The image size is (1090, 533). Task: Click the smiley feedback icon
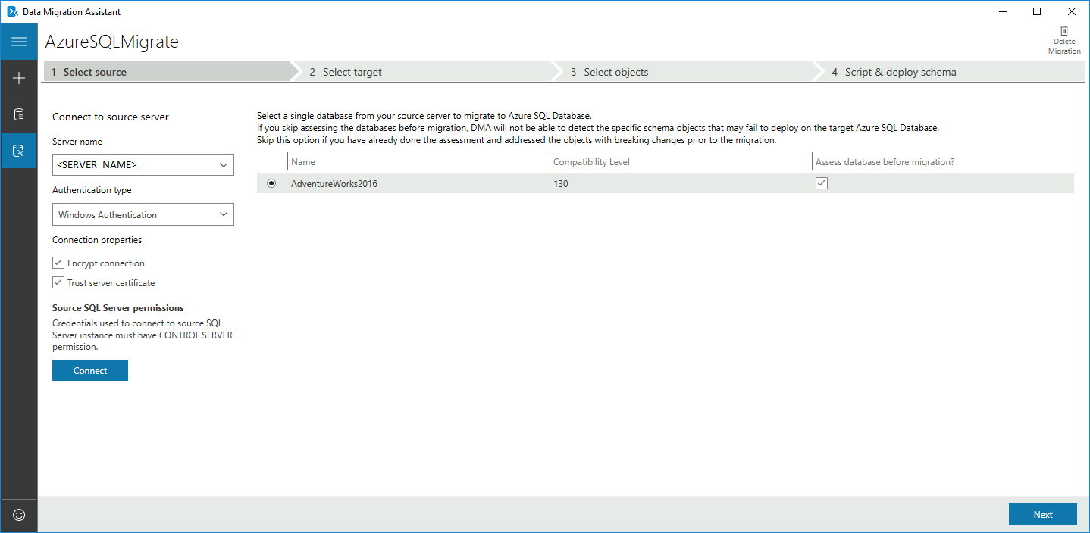click(x=19, y=515)
